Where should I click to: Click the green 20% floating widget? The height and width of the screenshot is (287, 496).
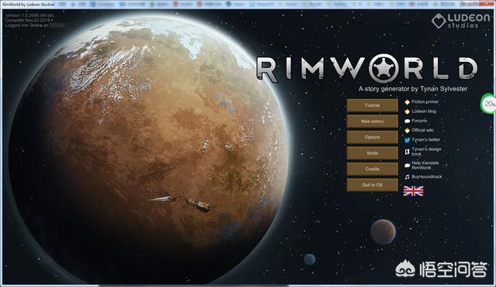pyautogui.click(x=489, y=103)
